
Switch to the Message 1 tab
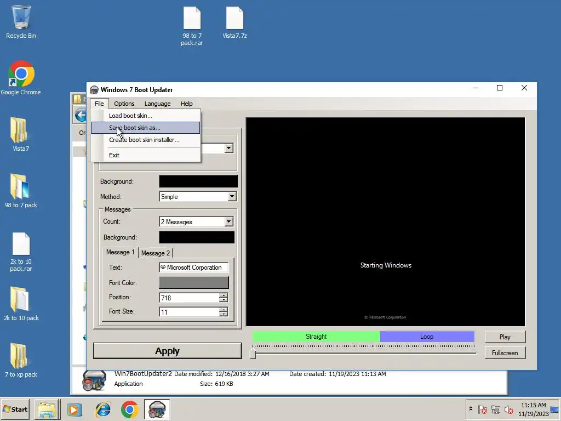[x=120, y=252]
